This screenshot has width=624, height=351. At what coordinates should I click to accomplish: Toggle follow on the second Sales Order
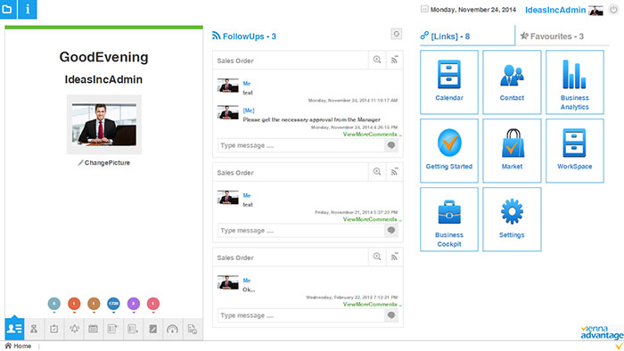click(x=394, y=172)
